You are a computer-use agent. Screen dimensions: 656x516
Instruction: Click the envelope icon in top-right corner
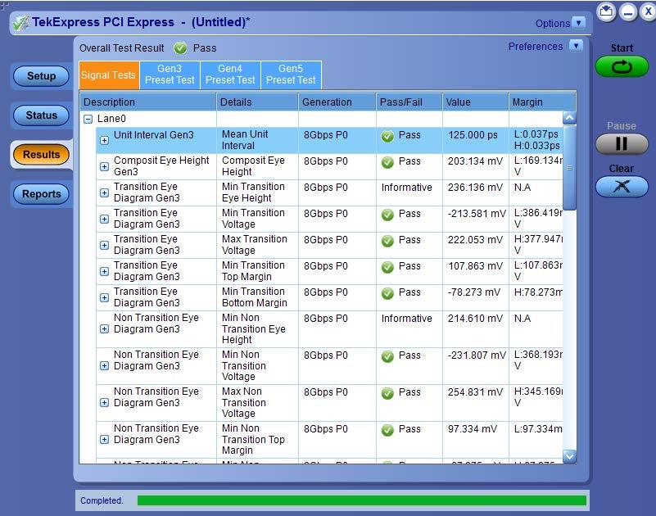606,11
